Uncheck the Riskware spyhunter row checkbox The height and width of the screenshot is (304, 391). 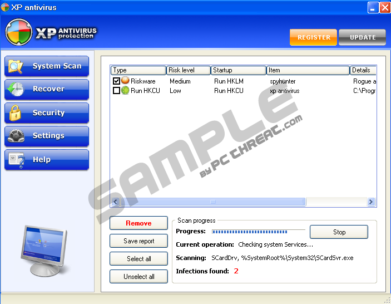[x=116, y=81]
